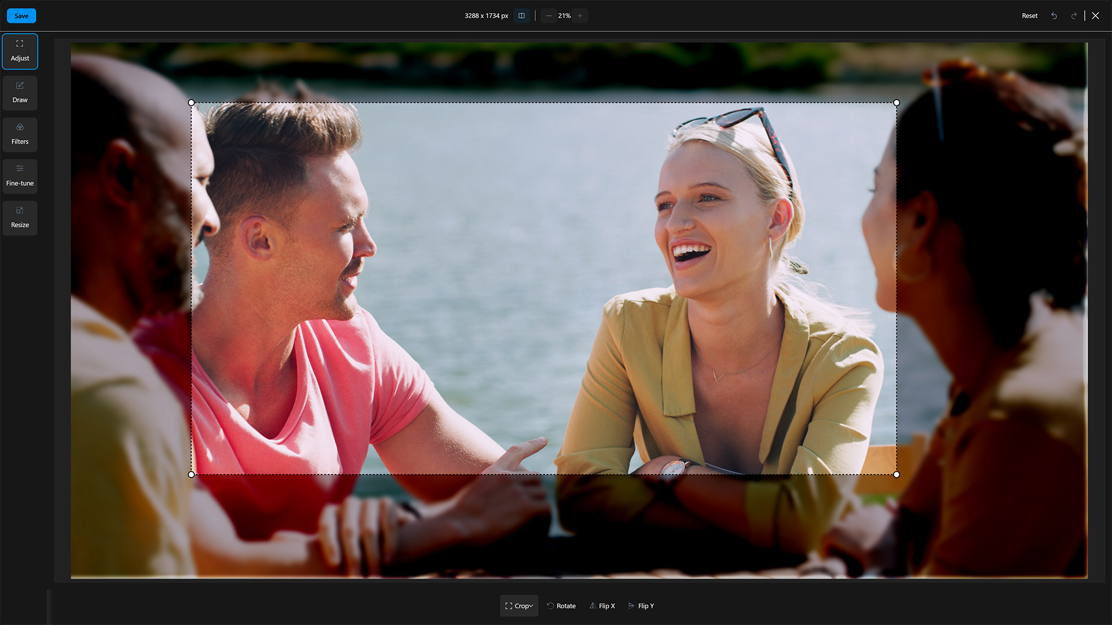The height and width of the screenshot is (625, 1112).
Task: Save the edited image
Action: (x=21, y=16)
